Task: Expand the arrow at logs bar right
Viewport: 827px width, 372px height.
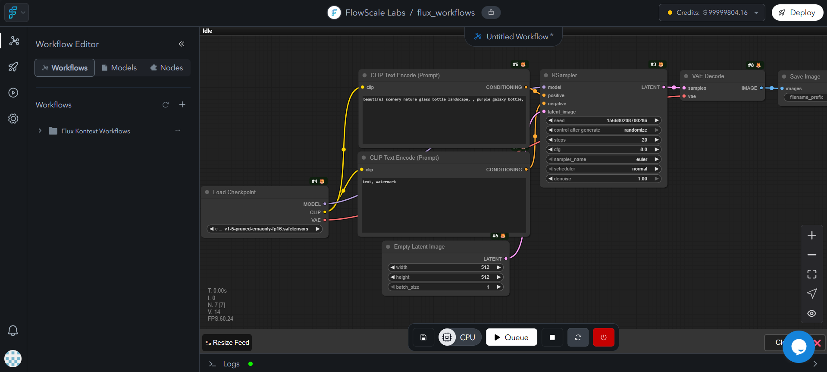Action: point(815,364)
